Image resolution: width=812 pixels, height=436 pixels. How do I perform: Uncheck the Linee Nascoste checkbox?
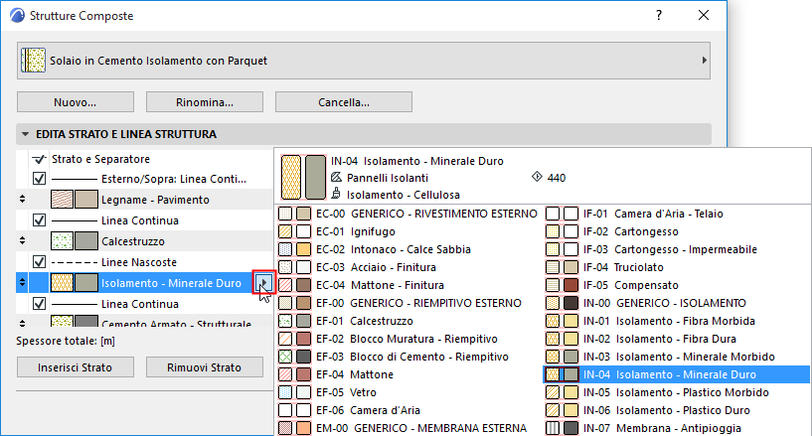tap(39, 262)
